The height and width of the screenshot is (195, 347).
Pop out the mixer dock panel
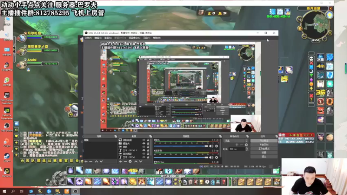pos(220,136)
